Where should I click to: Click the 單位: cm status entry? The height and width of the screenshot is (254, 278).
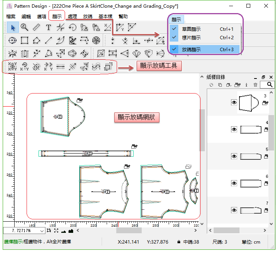click(251, 242)
